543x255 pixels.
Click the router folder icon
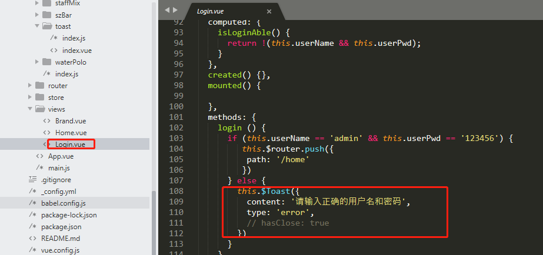click(x=40, y=85)
